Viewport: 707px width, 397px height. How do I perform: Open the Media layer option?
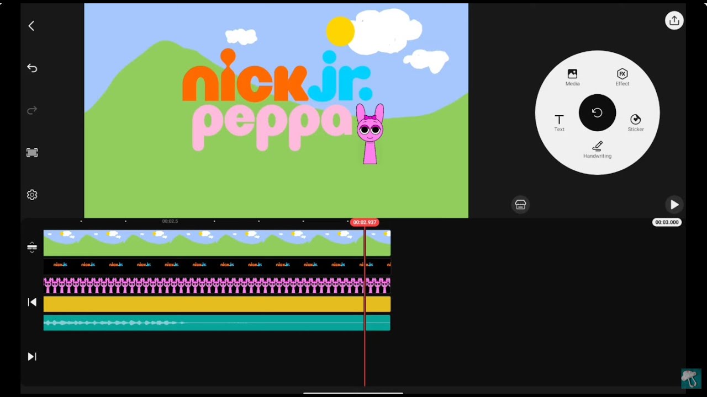coord(572,77)
